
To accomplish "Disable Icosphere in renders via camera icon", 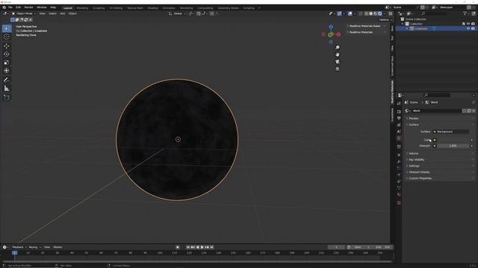I will [x=473, y=28].
